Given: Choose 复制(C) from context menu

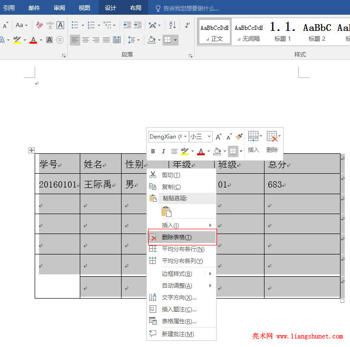Looking at the screenshot, I should (181, 187).
